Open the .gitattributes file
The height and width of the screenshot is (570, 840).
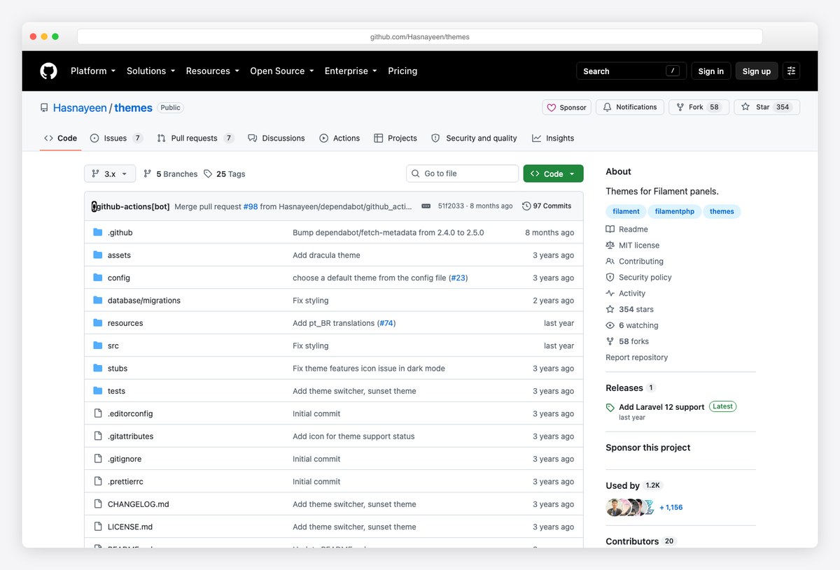pyautogui.click(x=130, y=436)
